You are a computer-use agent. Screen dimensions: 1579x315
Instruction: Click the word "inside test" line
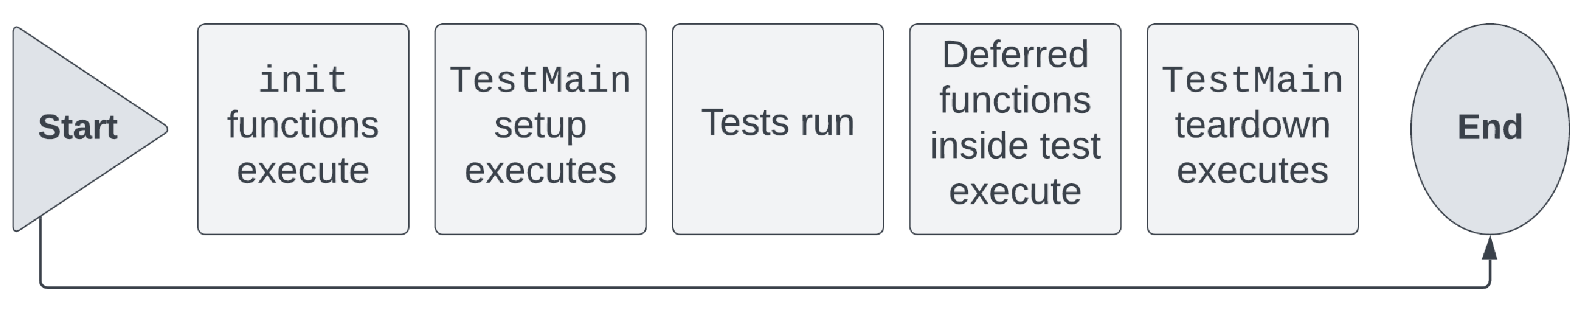[1015, 146]
